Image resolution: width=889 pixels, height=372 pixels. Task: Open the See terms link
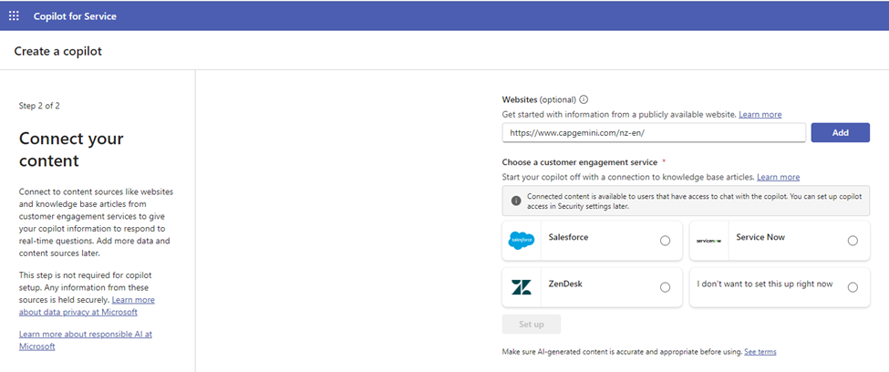click(760, 352)
